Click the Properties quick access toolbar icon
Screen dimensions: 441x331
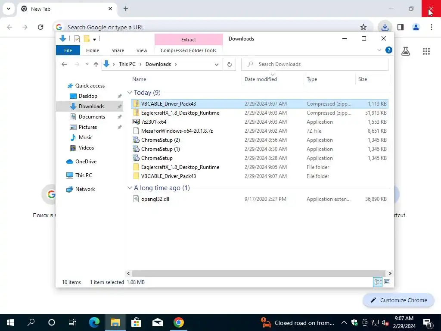click(77, 39)
